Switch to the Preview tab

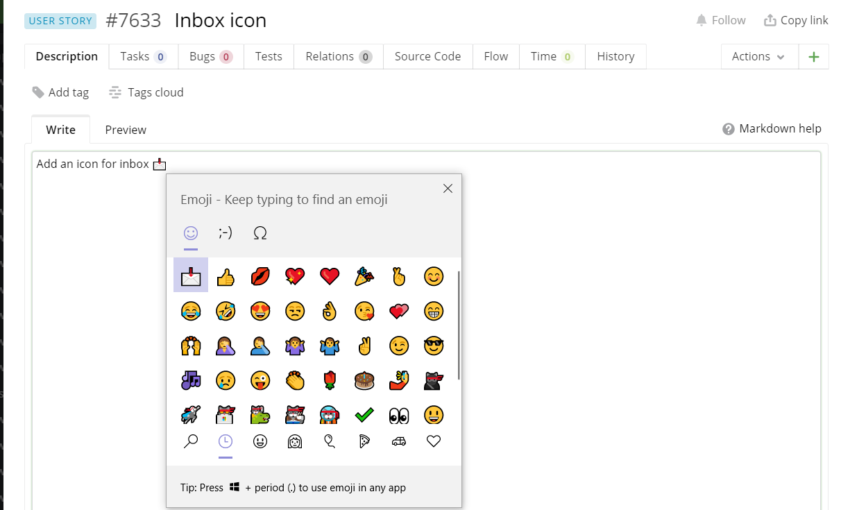[126, 130]
